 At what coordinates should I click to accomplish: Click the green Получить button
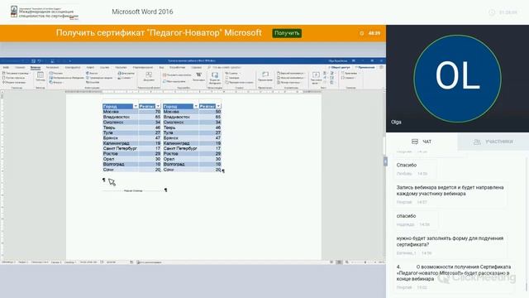[x=287, y=33]
